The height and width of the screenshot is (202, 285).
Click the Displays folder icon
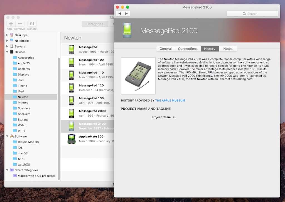15,74
